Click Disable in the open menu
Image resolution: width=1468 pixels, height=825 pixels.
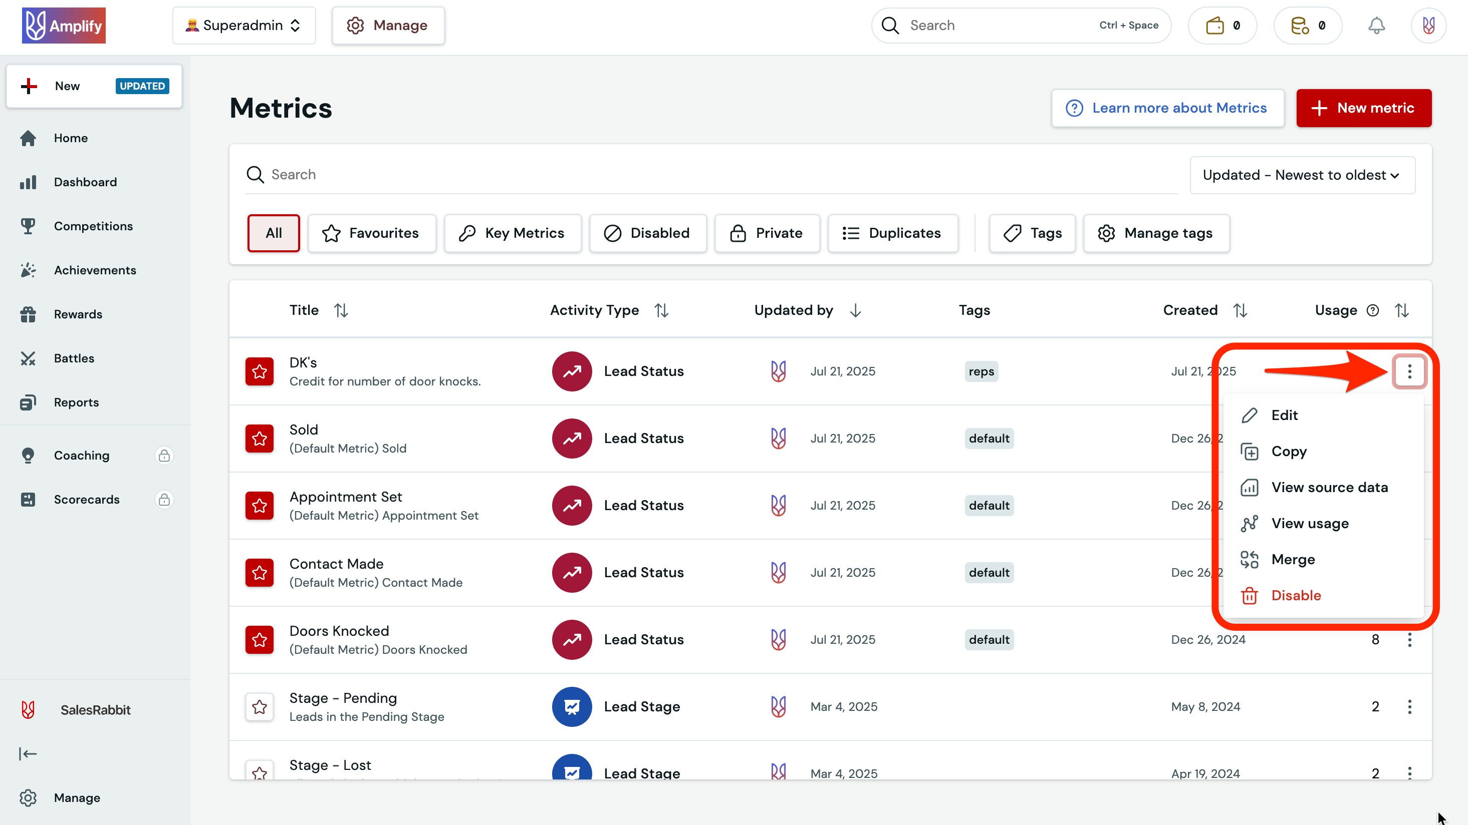[x=1296, y=595]
